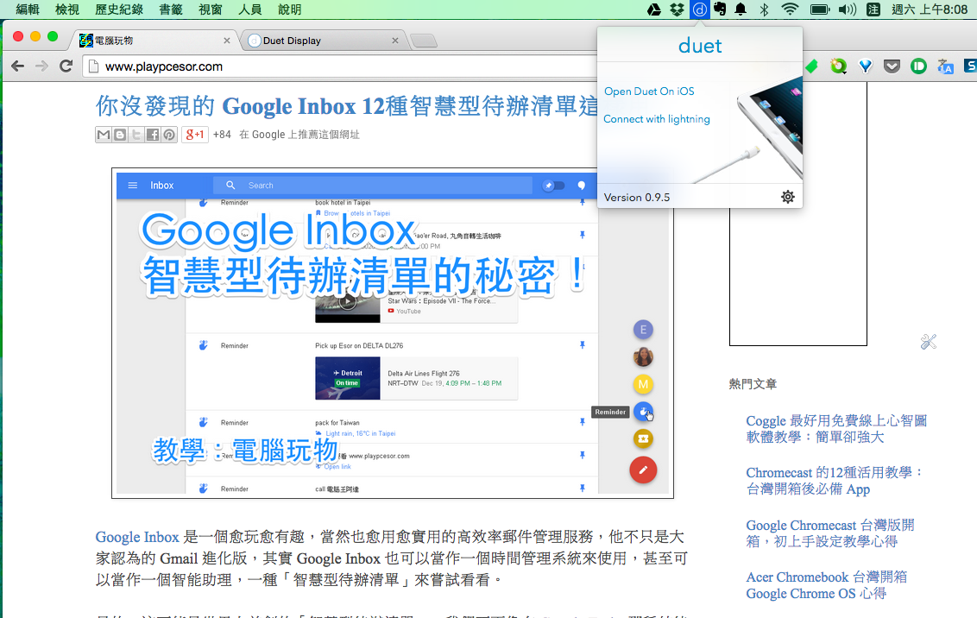Click the green tag extension icon
Screen dimensions: 977x618
click(811, 66)
